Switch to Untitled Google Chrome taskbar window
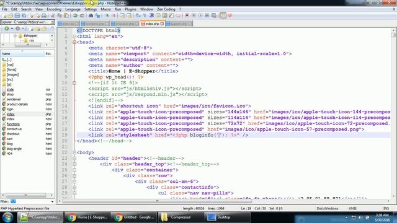Screen dimensions: 397x223 coord(134,217)
